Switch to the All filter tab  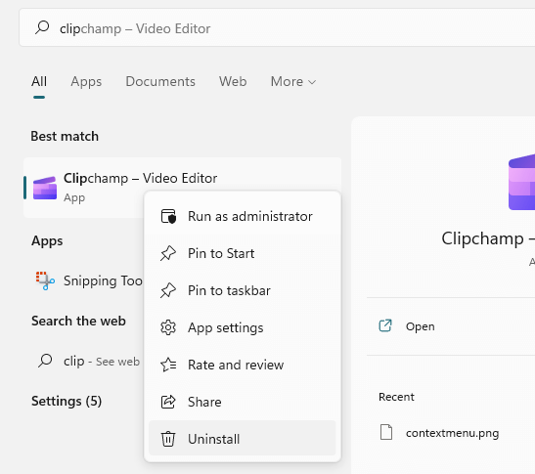39,81
